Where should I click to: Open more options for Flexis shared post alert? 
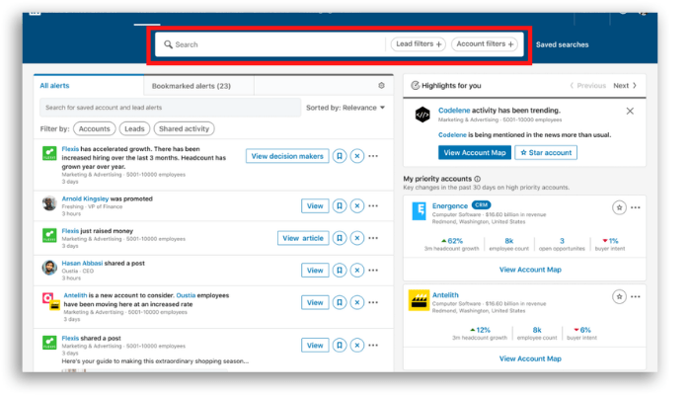[x=373, y=346]
